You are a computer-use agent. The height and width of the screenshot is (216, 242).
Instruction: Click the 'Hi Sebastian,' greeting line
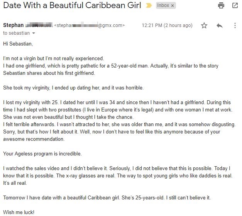[x=18, y=44]
